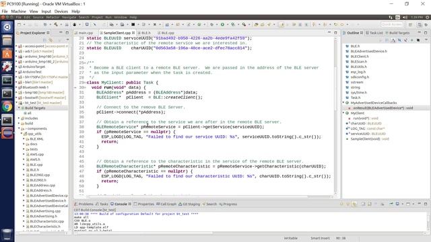Collapse MyClient class in Outline

pos(343,113)
